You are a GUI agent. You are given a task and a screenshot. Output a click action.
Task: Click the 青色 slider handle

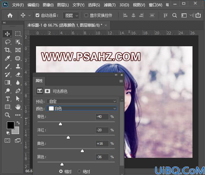(x=60, y=124)
